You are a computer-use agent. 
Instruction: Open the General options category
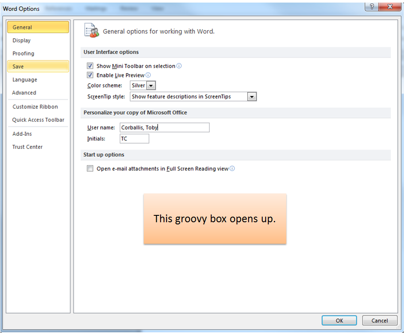tap(38, 27)
